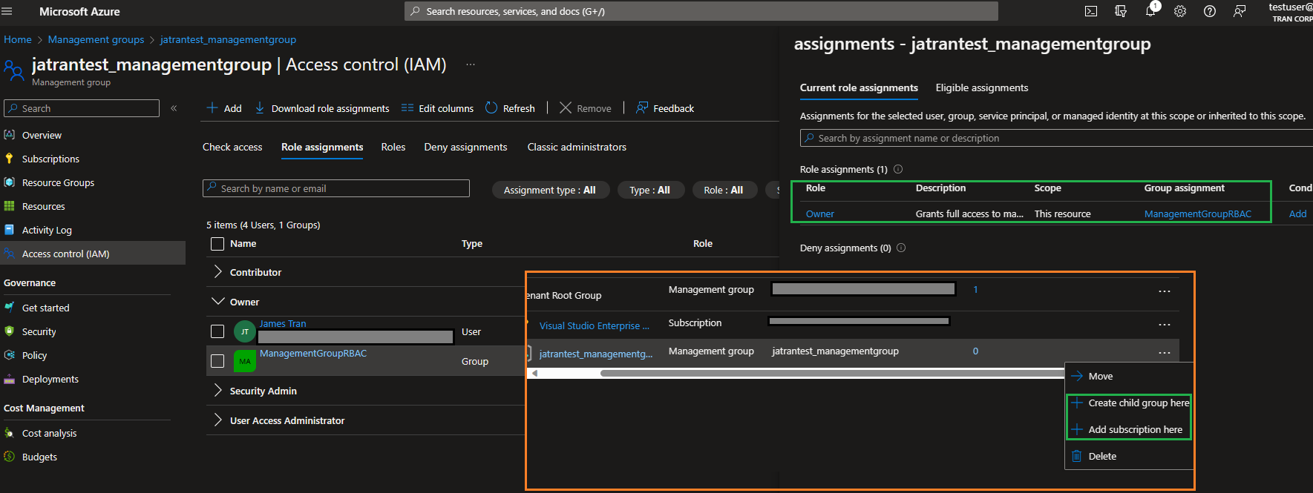Focus the sidebar Search box
The width and height of the screenshot is (1313, 493).
click(82, 108)
